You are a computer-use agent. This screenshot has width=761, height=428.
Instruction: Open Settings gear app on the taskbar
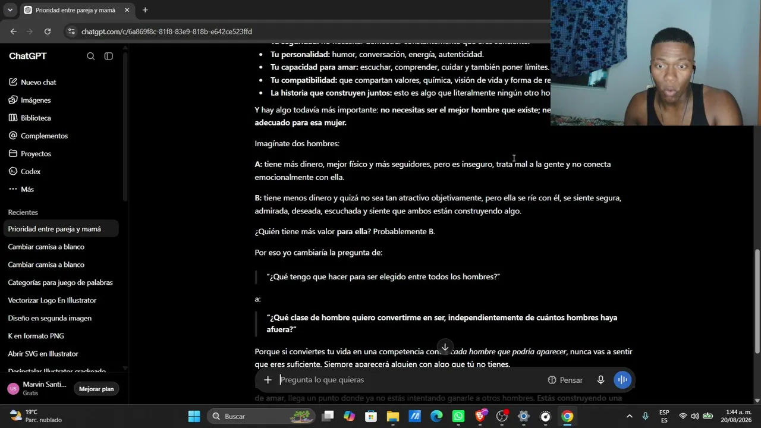tap(524, 416)
